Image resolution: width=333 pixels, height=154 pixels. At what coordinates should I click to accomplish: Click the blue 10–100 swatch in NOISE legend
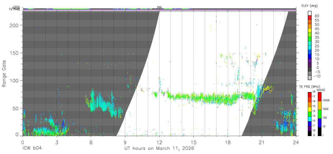(319, 123)
